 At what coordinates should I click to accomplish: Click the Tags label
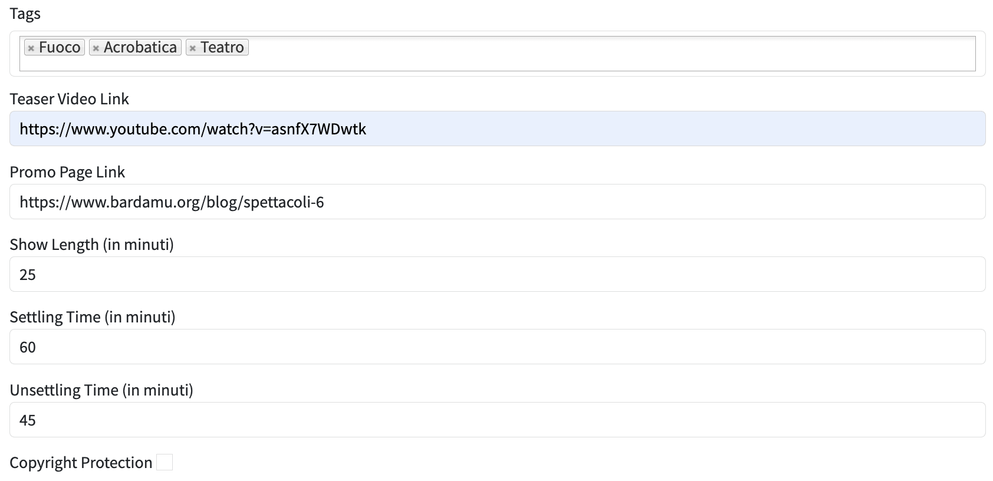[x=25, y=14]
